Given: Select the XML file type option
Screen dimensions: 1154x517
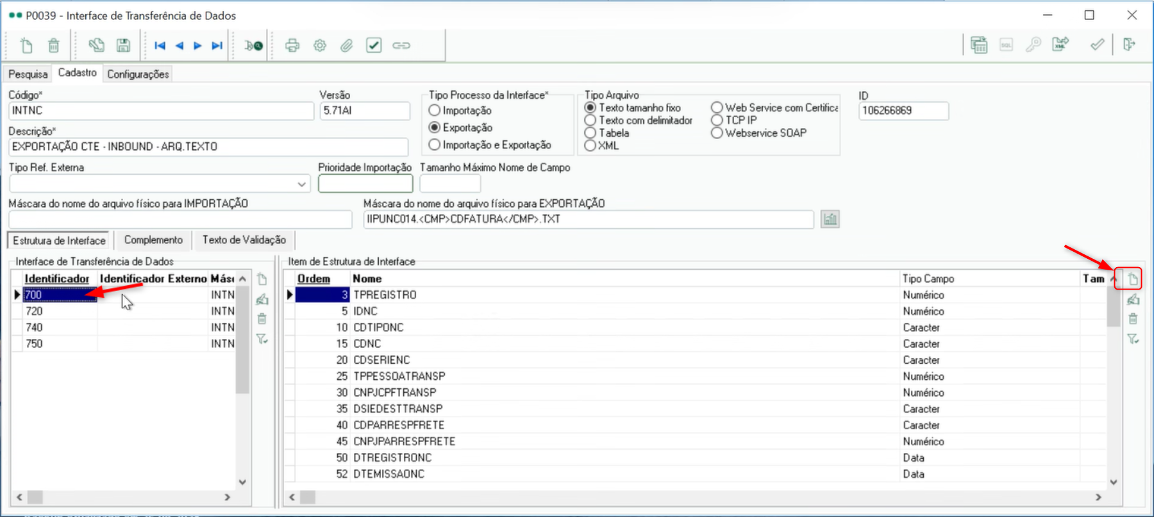Looking at the screenshot, I should 590,145.
